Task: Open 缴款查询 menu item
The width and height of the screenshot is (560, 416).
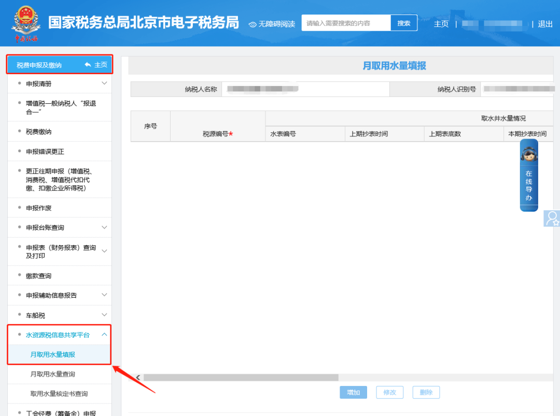Action: 60,276
